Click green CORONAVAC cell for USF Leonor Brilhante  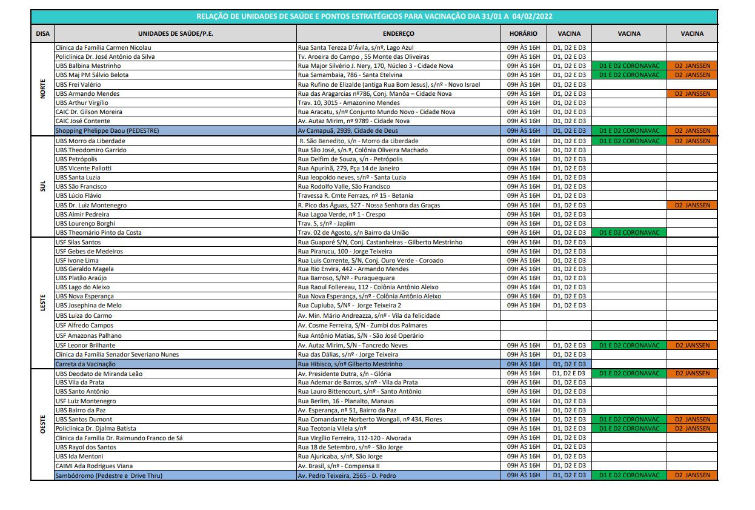(628, 346)
